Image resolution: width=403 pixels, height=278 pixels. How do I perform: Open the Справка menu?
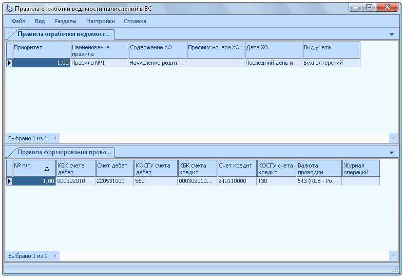click(135, 21)
